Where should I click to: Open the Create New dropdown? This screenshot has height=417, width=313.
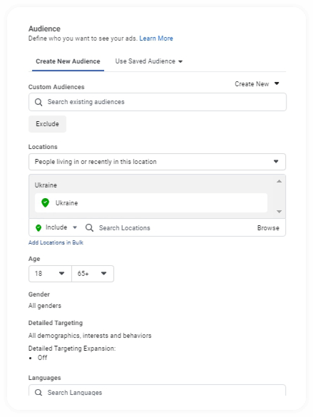pyautogui.click(x=257, y=84)
